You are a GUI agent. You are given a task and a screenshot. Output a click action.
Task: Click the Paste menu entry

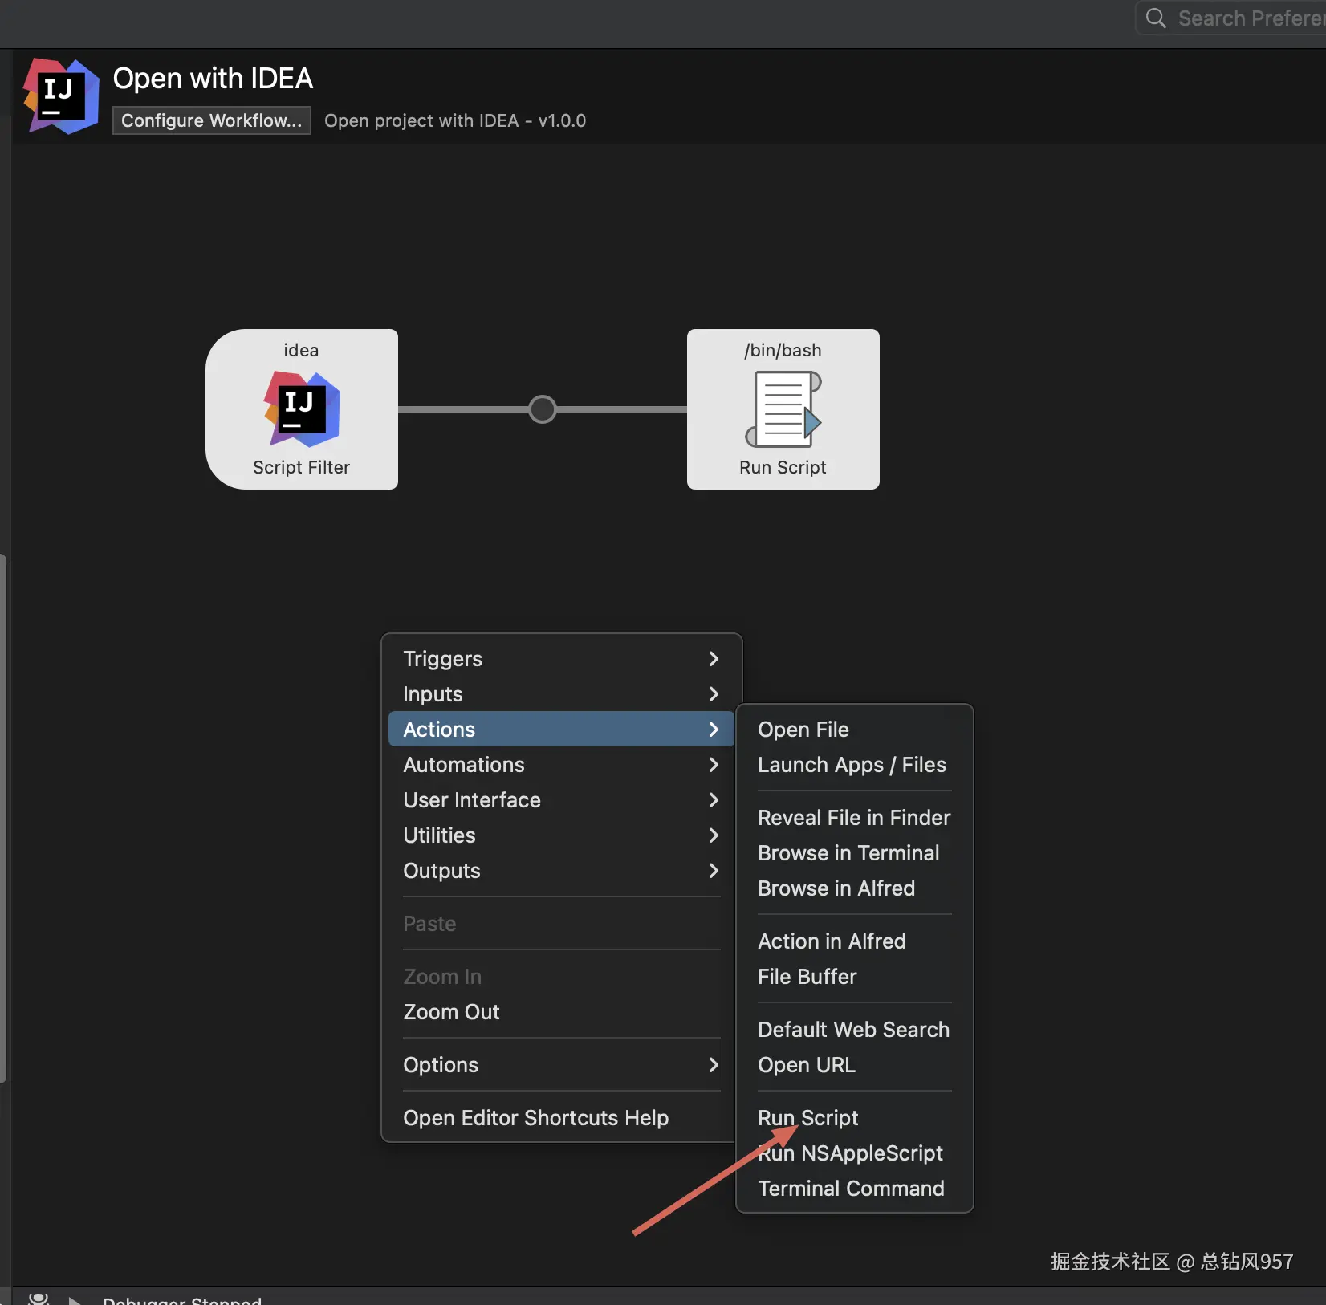click(x=561, y=924)
